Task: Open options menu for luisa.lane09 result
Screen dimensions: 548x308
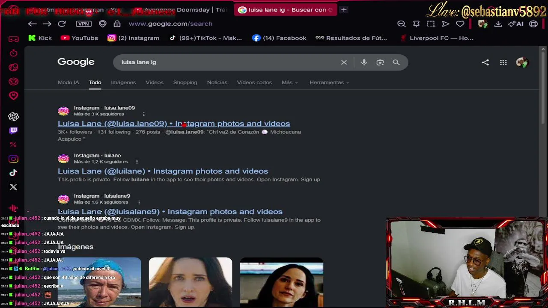Action: 144,114
